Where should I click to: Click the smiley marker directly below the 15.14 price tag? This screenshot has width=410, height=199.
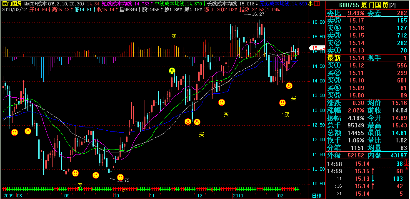289,86
